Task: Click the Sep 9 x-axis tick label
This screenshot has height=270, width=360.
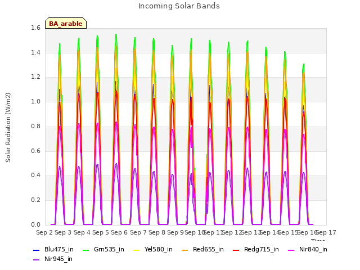Action: [175, 232]
